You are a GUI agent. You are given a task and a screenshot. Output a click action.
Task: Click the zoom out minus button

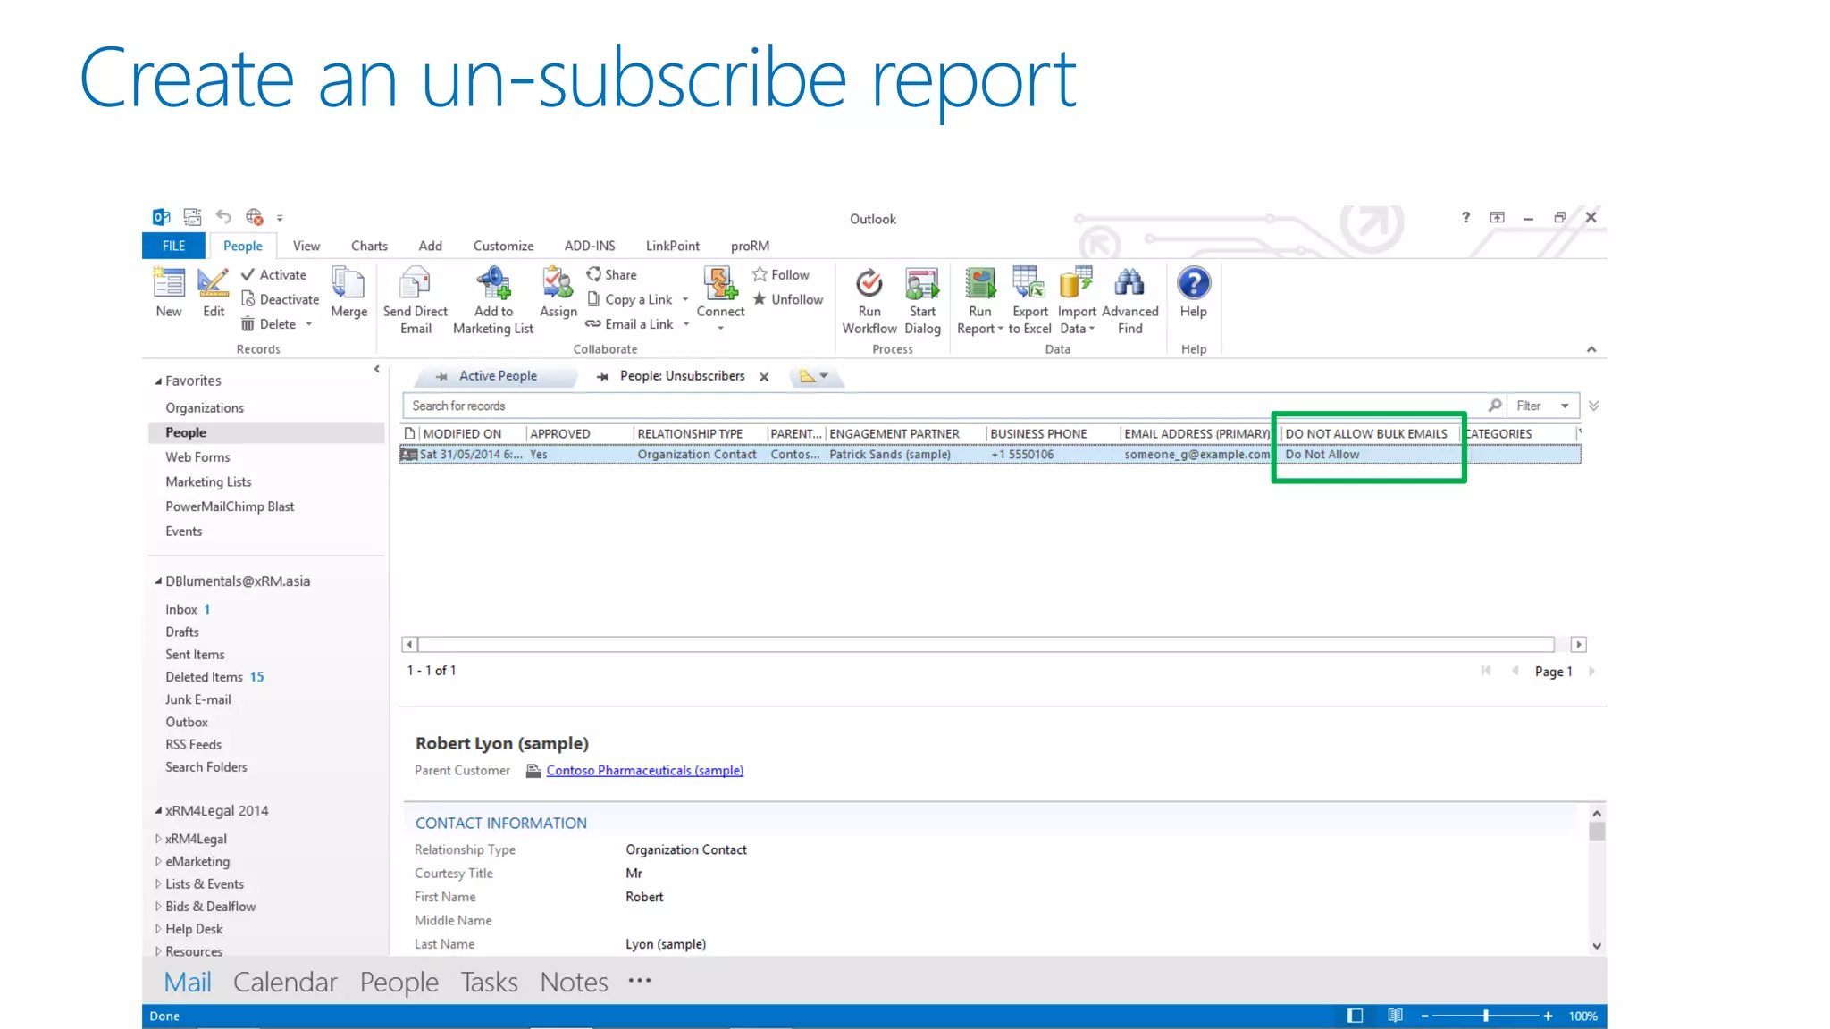coord(1425,1016)
